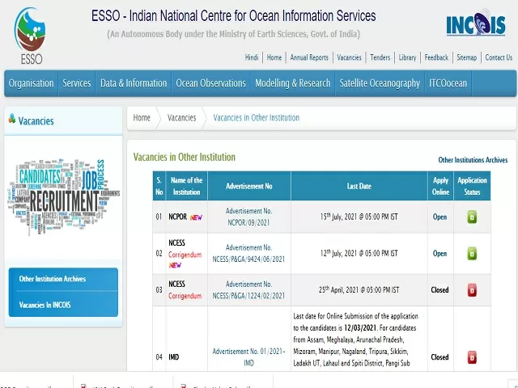This screenshot has height=388, width=518.
Task: Click Closed status text for IMD
Action: [x=439, y=357]
